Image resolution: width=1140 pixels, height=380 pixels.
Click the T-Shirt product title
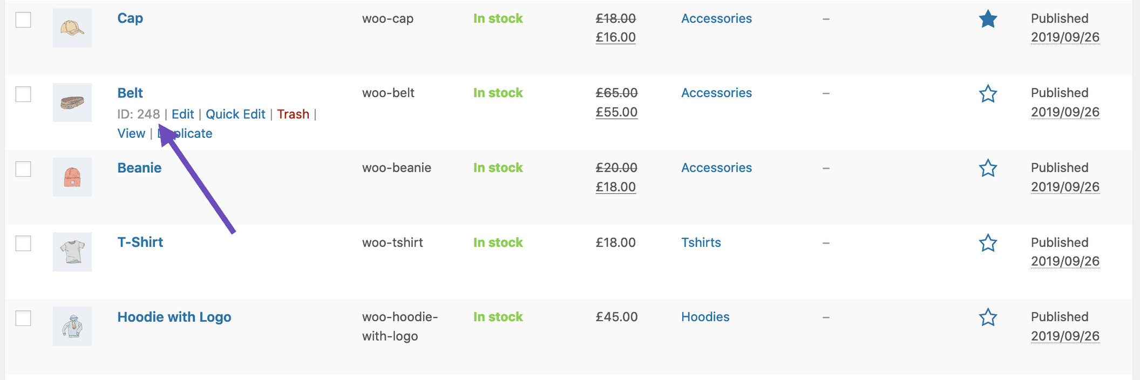tap(140, 242)
